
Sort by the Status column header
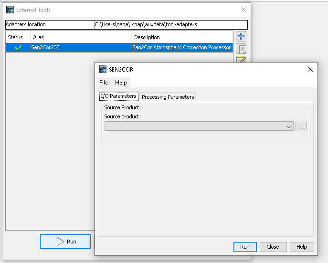pos(18,37)
